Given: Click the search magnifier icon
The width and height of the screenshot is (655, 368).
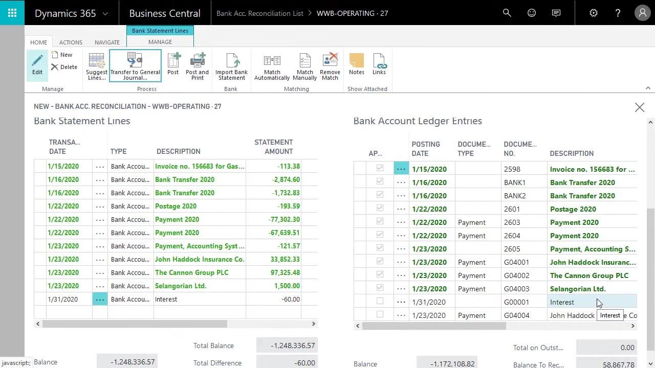Looking at the screenshot, I should 507,13.
